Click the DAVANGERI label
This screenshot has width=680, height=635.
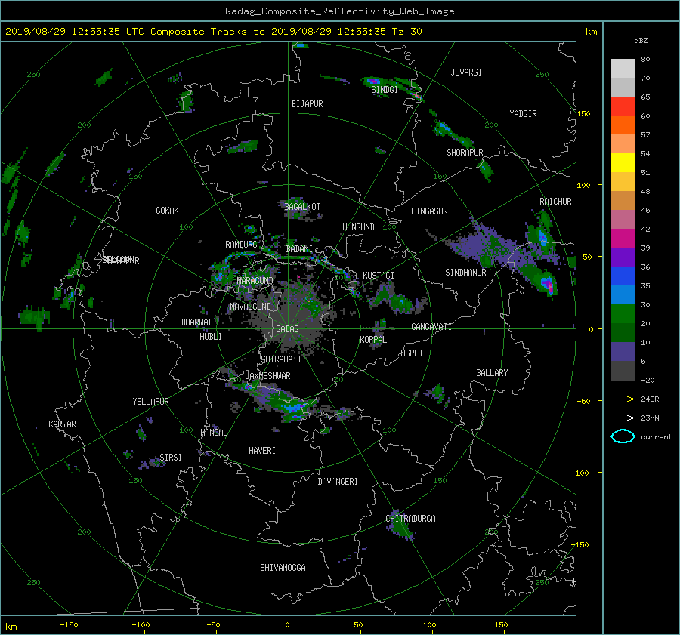point(338,482)
